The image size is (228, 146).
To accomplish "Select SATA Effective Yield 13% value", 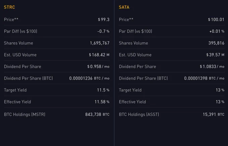I will click(220, 102).
